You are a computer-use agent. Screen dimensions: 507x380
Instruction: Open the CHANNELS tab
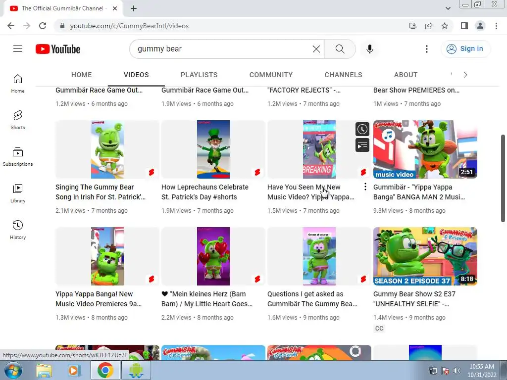tap(343, 75)
